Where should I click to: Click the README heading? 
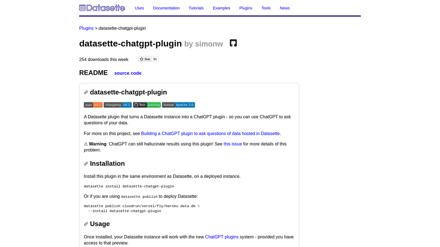[93, 73]
